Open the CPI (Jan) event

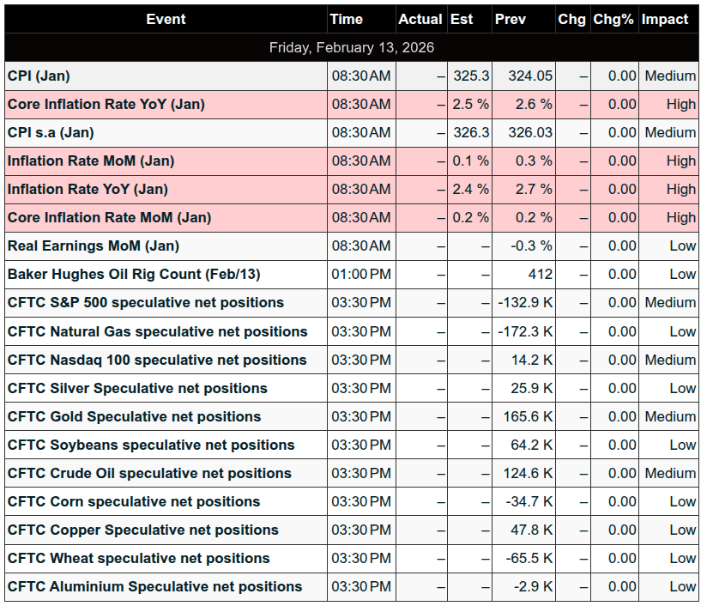tap(39, 76)
